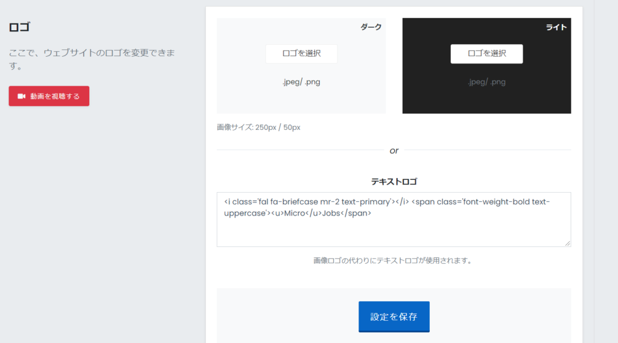Click the ダーク label
The image size is (618, 343).
tap(371, 27)
